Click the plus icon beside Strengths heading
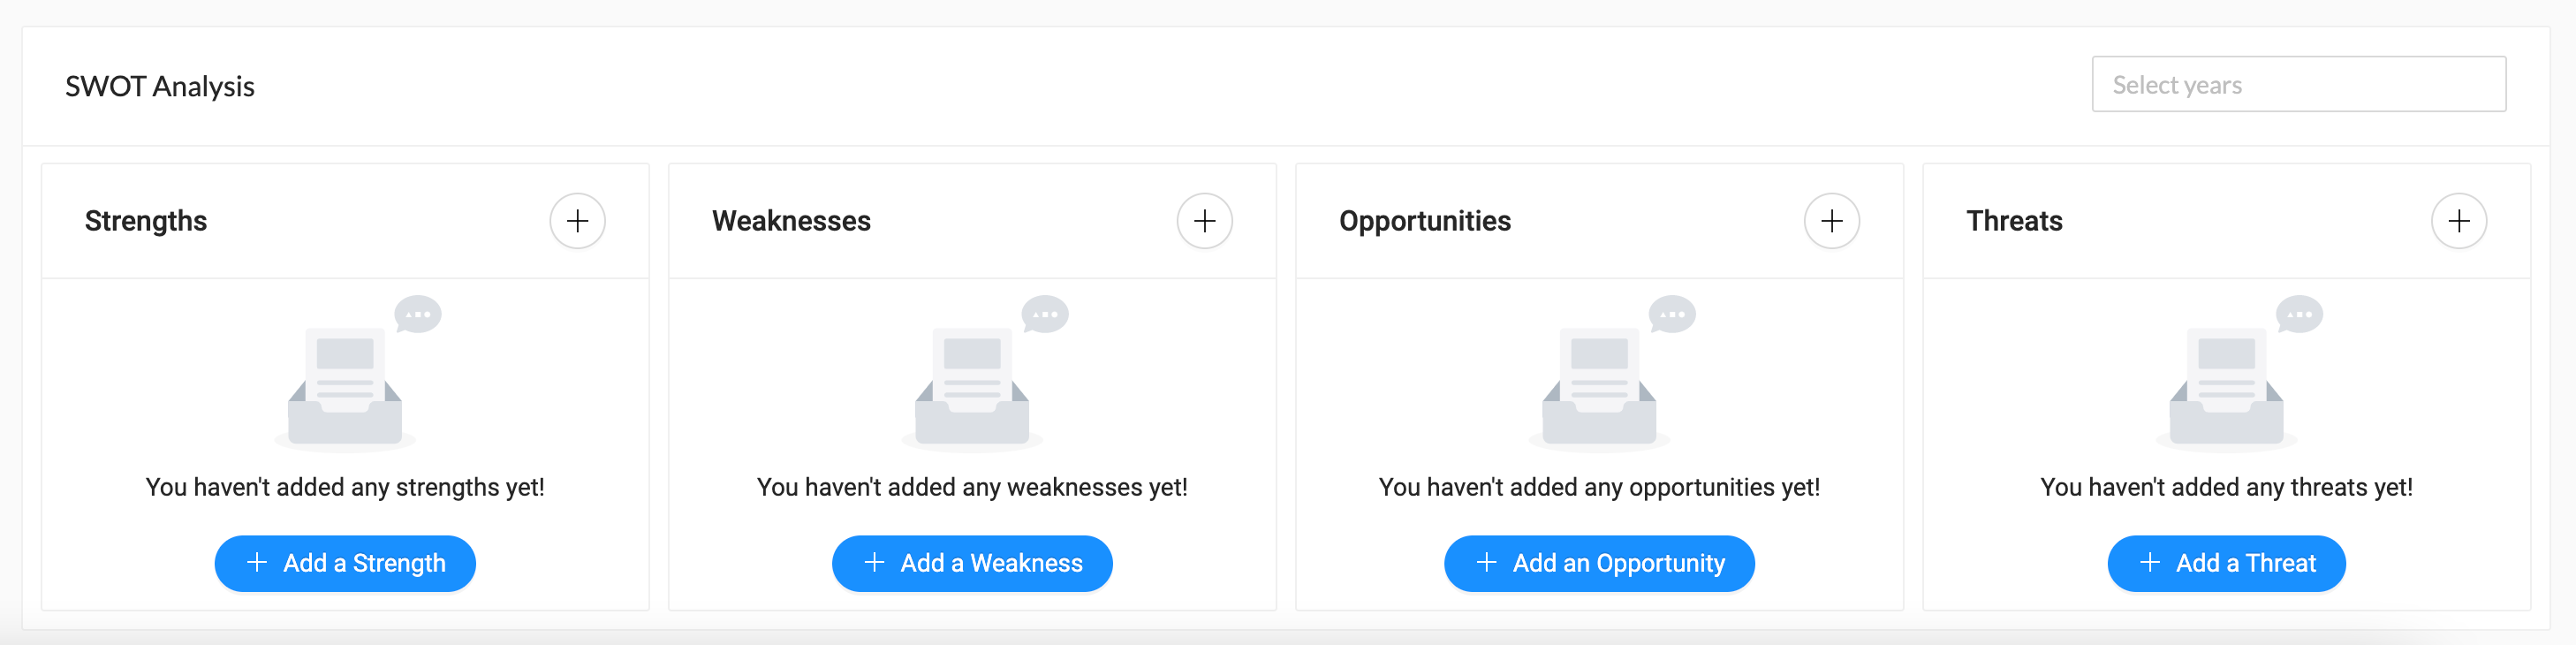 (577, 221)
